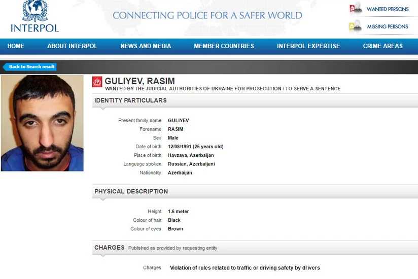This screenshot has width=418, height=279.
Task: Click the IDENTITY PARTICULARS heading
Action: pos(130,100)
